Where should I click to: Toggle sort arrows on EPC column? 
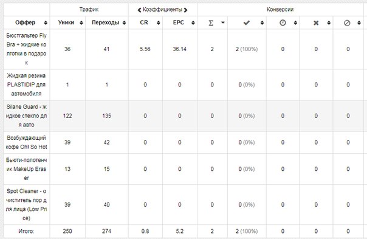[x=193, y=23]
